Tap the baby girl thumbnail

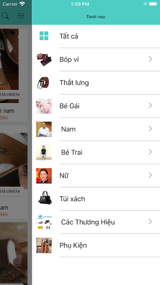[x=44, y=106]
